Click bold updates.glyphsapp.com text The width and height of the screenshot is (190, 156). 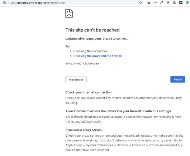(x=83, y=39)
